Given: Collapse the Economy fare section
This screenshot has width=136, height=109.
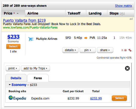Looking at the screenshot, I should (x=10, y=85).
